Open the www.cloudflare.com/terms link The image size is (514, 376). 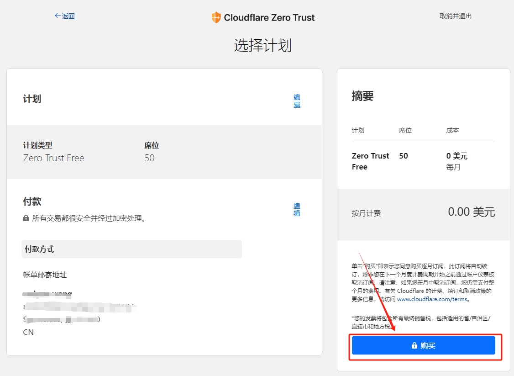pyautogui.click(x=432, y=299)
